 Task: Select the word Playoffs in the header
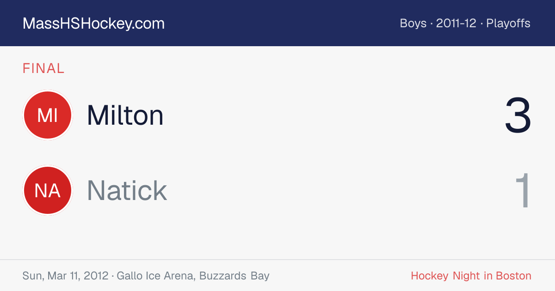(508, 23)
